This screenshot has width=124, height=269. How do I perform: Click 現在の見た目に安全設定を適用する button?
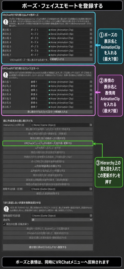pos(48,152)
